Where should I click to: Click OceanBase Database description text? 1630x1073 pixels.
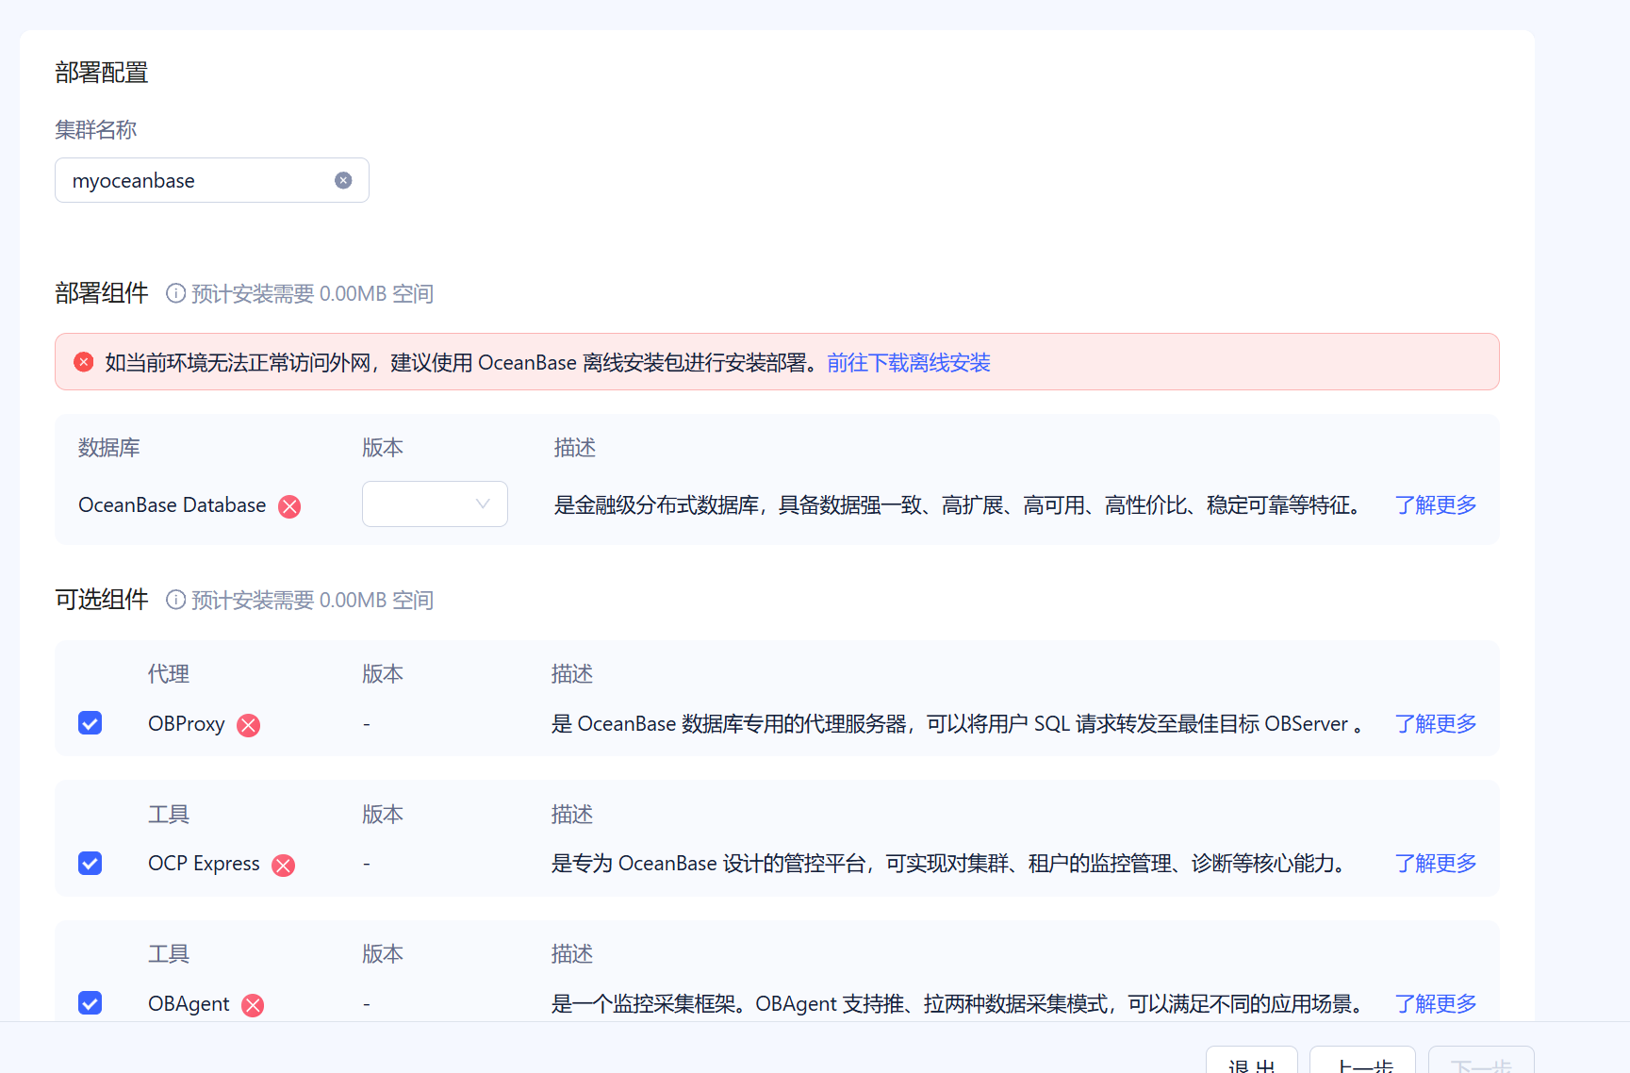click(x=960, y=505)
